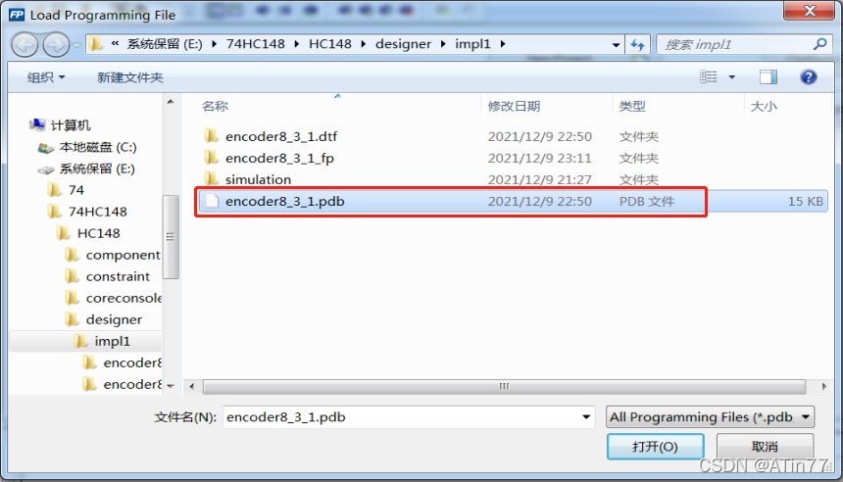Open the 组织 menu
The image size is (843, 482).
(46, 77)
